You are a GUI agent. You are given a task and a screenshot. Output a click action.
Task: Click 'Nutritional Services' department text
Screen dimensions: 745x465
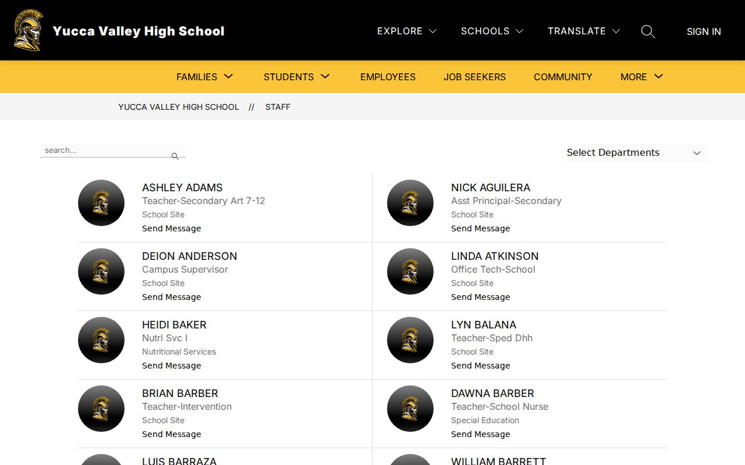click(x=179, y=352)
